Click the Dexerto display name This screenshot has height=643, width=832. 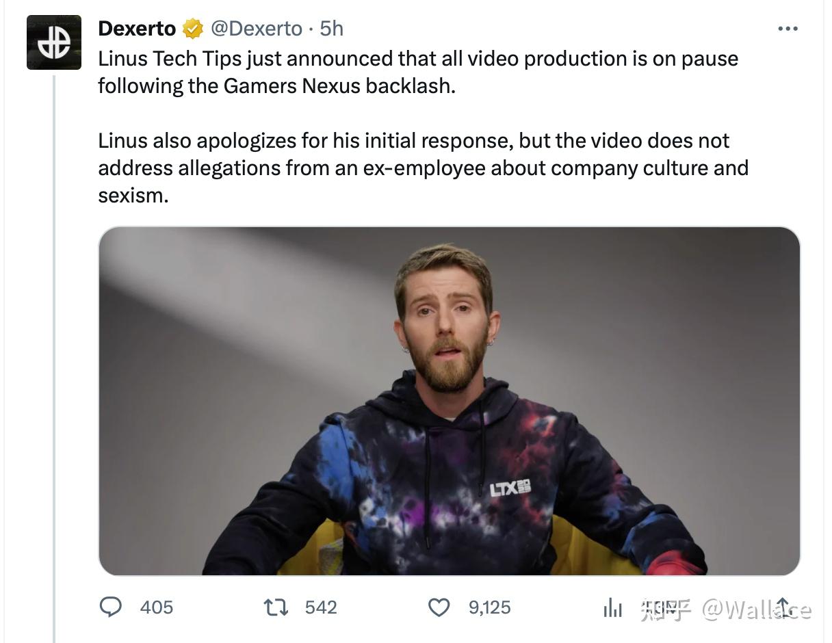tap(137, 29)
